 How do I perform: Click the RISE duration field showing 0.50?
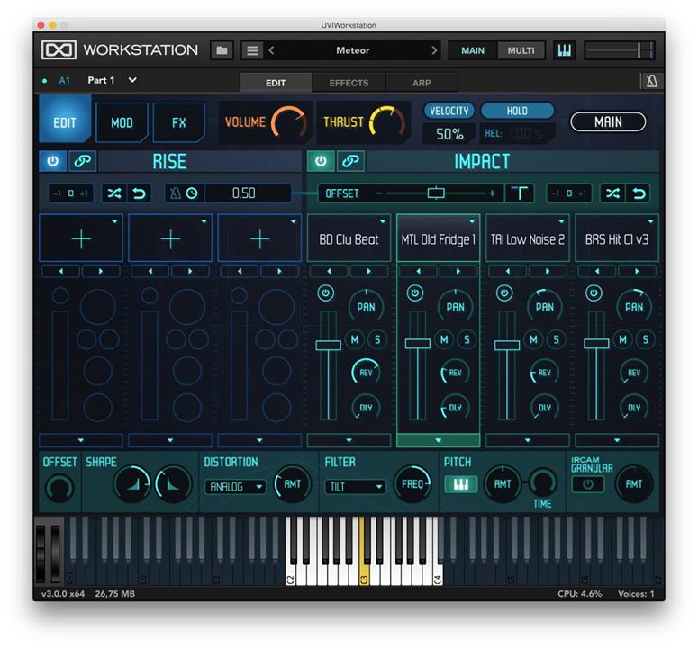[243, 193]
